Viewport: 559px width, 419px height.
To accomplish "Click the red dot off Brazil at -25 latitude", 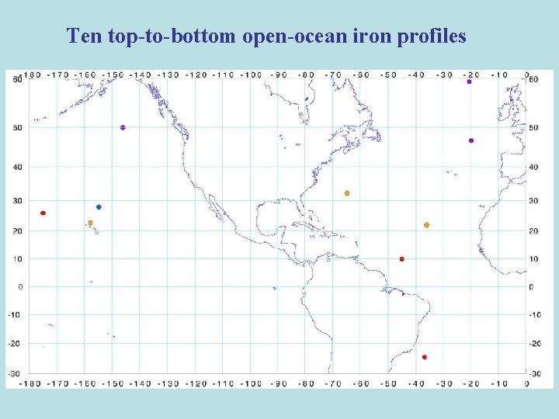I will pos(424,357).
